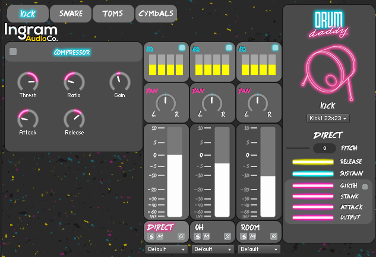Click the Direct channel pan knob
This screenshot has height=257, width=376.
point(166,103)
